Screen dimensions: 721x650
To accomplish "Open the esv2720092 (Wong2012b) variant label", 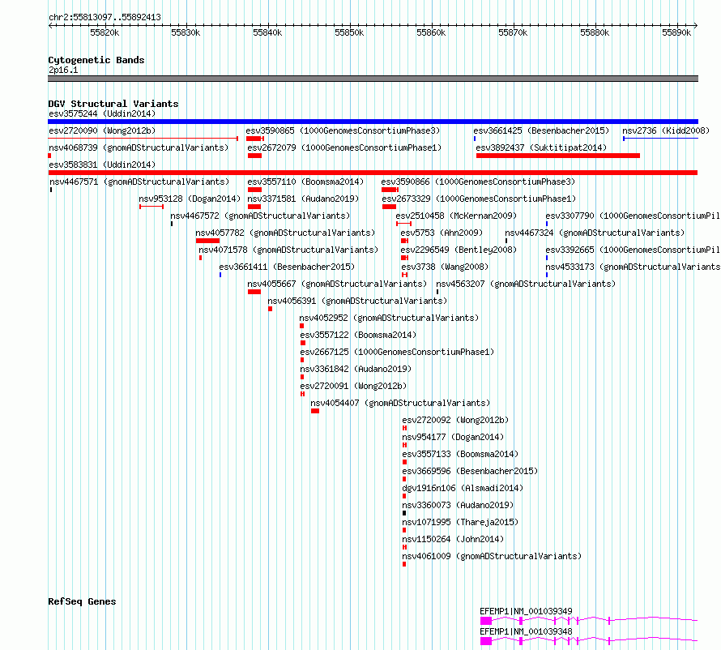I will tap(455, 420).
